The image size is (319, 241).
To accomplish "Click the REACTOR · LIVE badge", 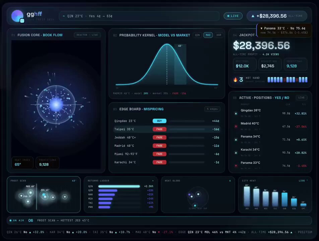I will point(87,35).
